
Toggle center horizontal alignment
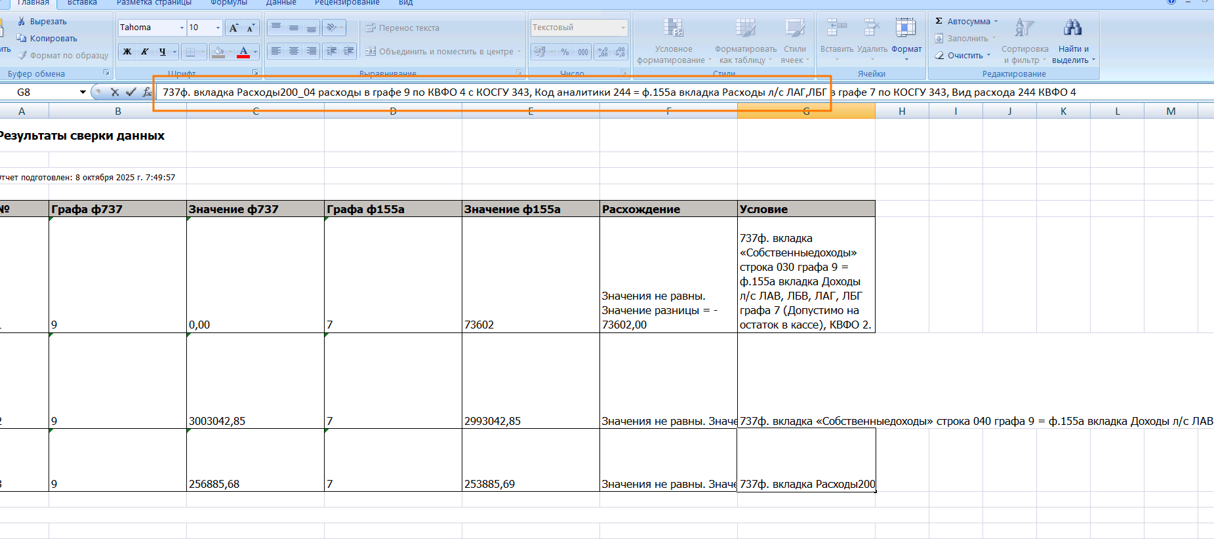click(x=294, y=51)
